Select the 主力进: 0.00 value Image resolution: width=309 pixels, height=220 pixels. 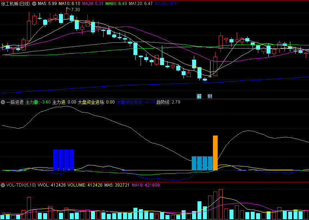(64, 102)
